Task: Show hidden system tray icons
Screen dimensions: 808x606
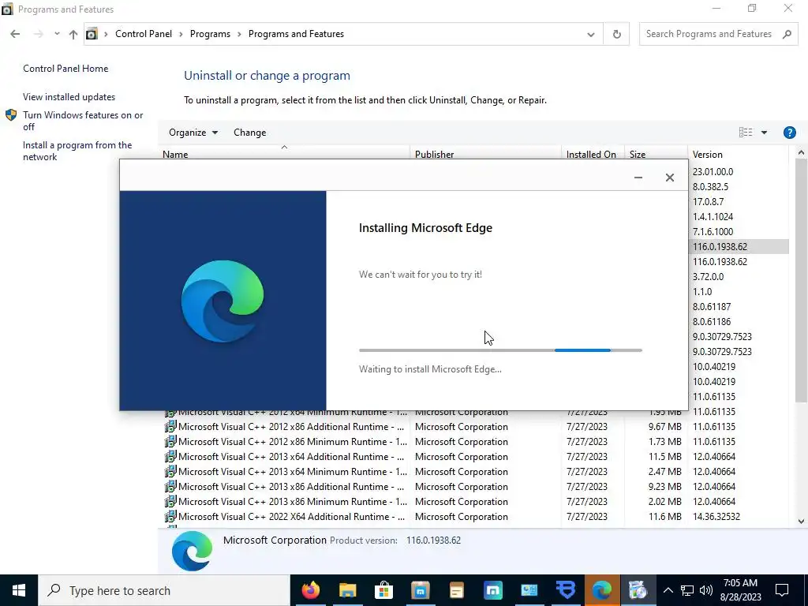Action: pos(668,590)
